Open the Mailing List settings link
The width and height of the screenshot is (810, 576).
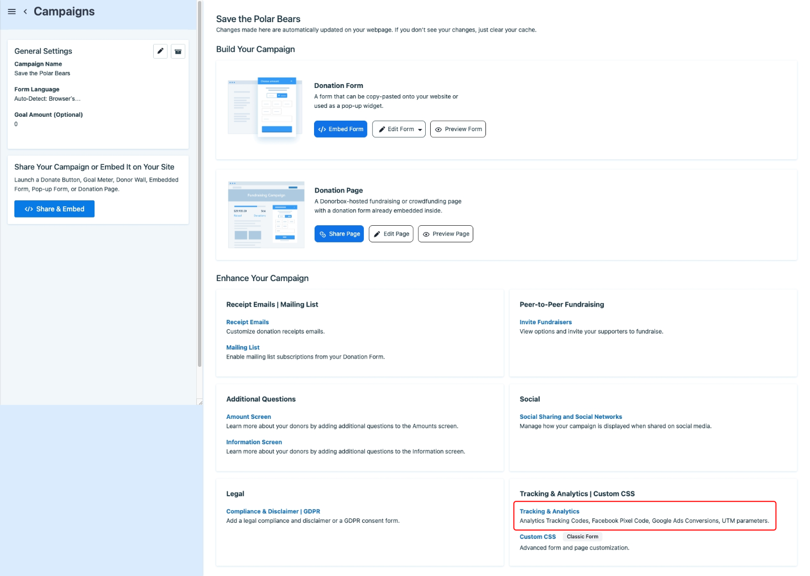[x=243, y=347]
